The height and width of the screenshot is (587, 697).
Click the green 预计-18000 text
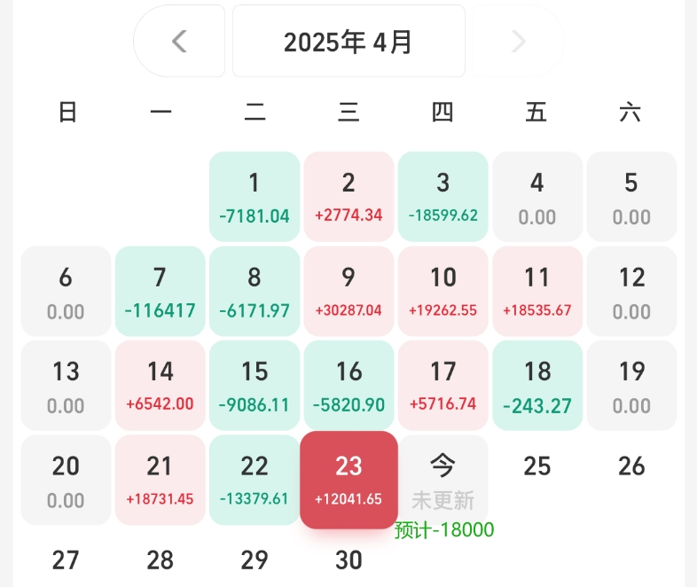[x=444, y=529]
